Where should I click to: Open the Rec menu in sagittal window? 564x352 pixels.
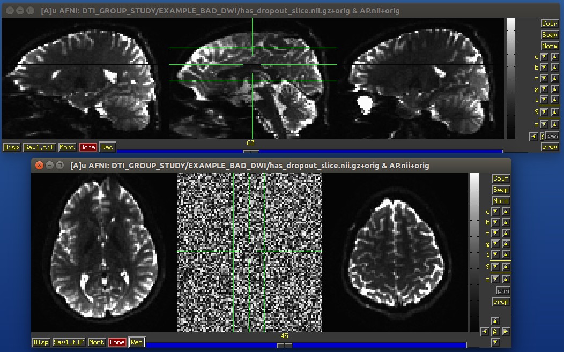107,147
